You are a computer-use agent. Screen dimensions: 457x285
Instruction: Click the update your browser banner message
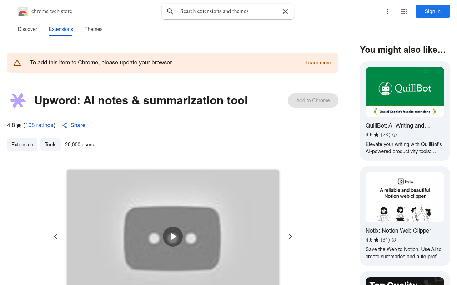coord(101,63)
